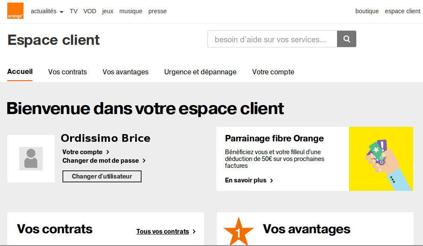Switch to Vos contrats tab
Screen dimensions: 423x246
68,72
